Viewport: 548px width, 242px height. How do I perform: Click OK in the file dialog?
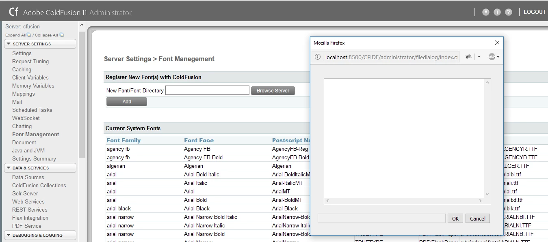point(455,218)
